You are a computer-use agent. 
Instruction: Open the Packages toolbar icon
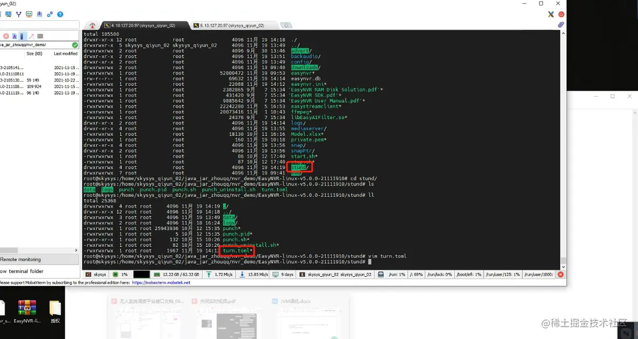[39, 14]
